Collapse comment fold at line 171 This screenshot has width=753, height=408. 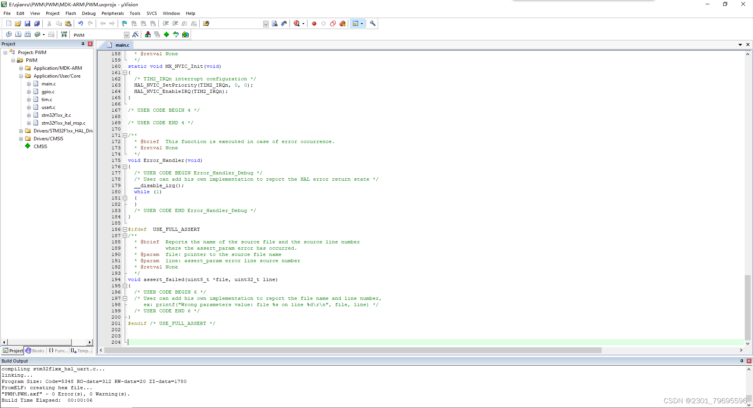tap(125, 135)
